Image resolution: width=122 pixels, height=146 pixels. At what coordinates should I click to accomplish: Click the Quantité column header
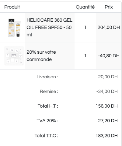(x=85, y=7)
